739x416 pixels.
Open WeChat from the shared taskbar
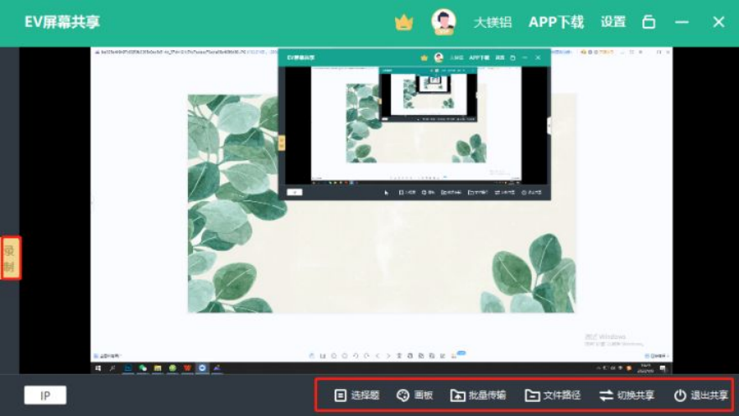(x=143, y=368)
